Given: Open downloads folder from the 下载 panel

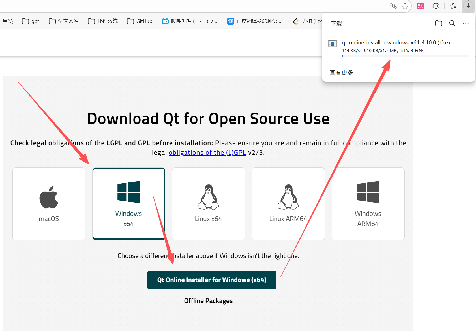Looking at the screenshot, I should point(439,23).
